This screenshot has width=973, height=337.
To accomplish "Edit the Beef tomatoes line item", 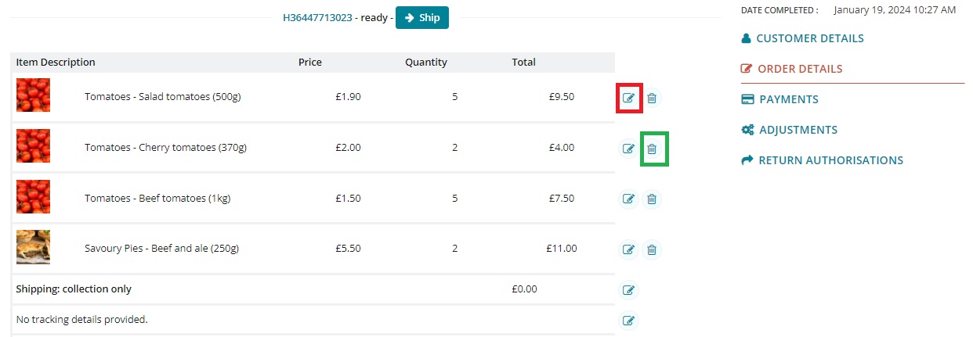I will pos(628,199).
